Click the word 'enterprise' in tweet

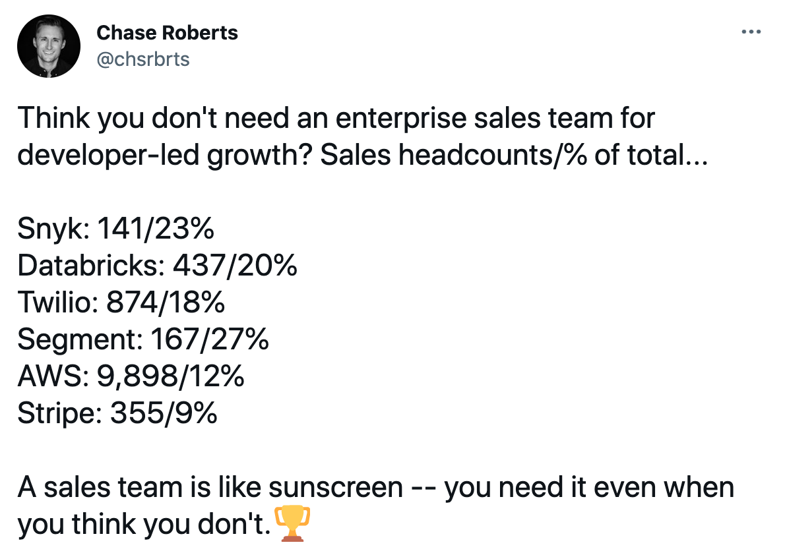[x=400, y=119]
